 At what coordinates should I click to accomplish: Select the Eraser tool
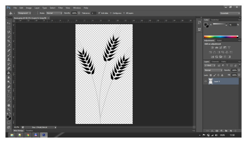9,68
